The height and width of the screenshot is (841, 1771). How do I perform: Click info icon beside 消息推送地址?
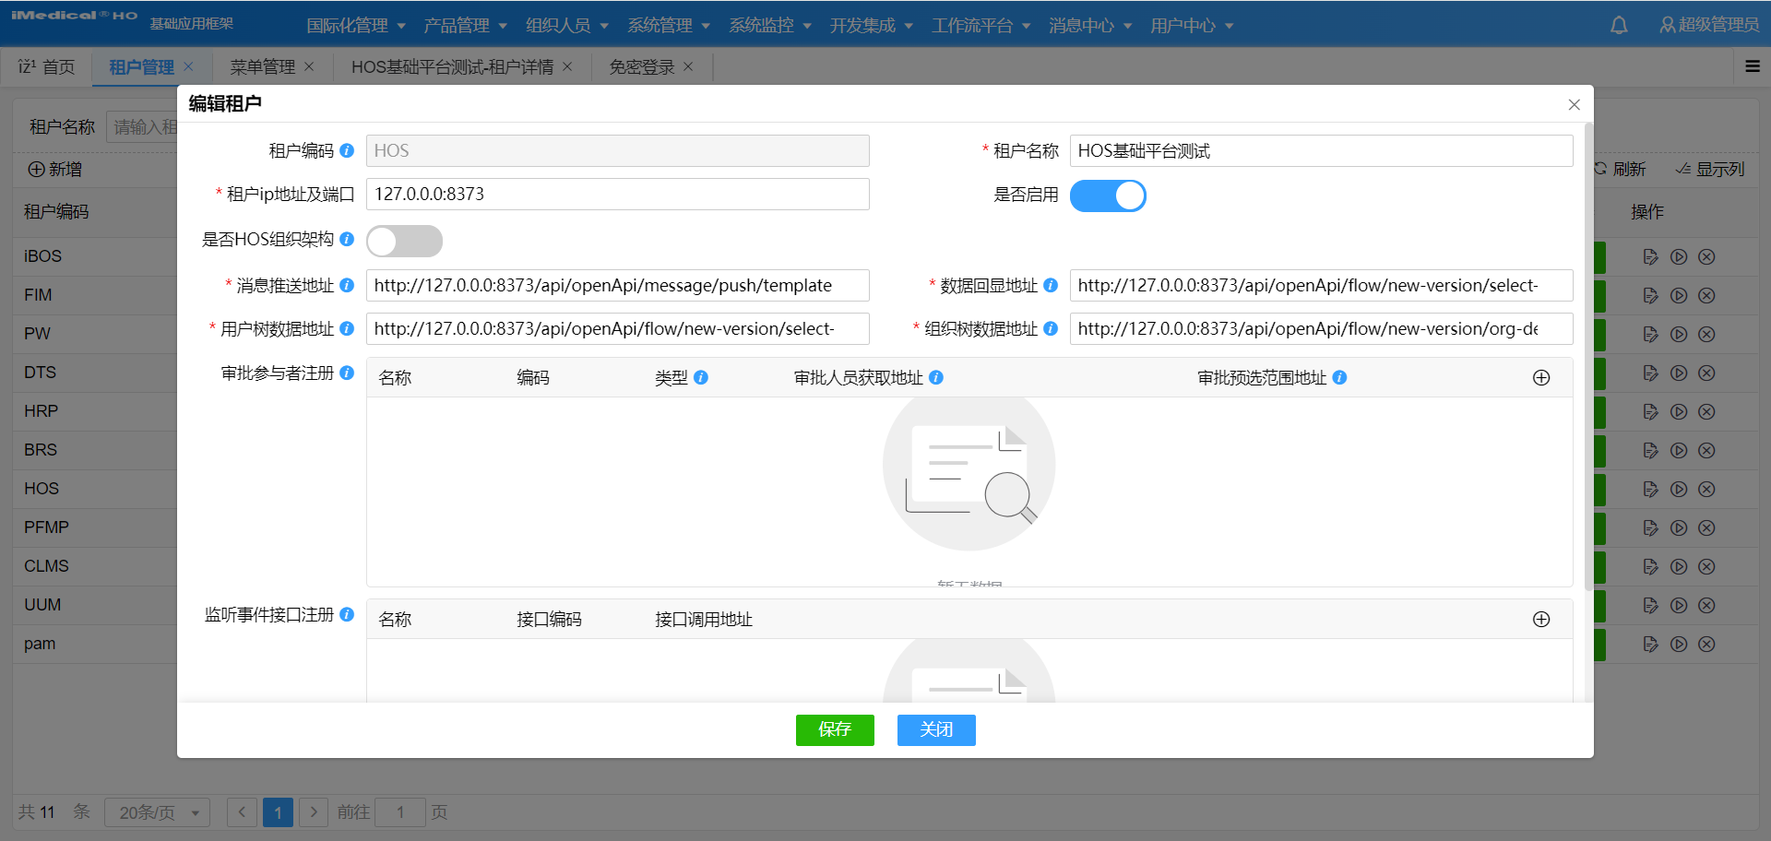click(347, 285)
